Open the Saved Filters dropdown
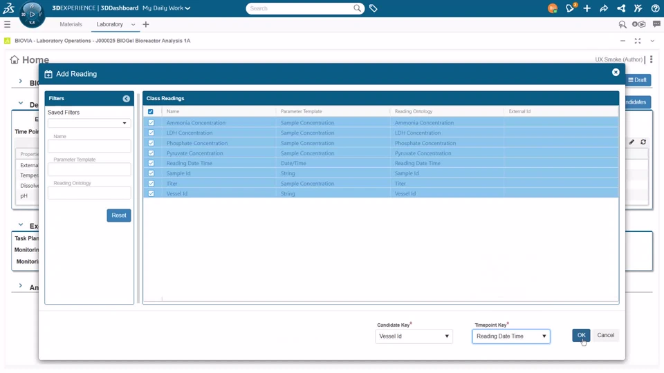Image resolution: width=664 pixels, height=373 pixels. point(89,123)
